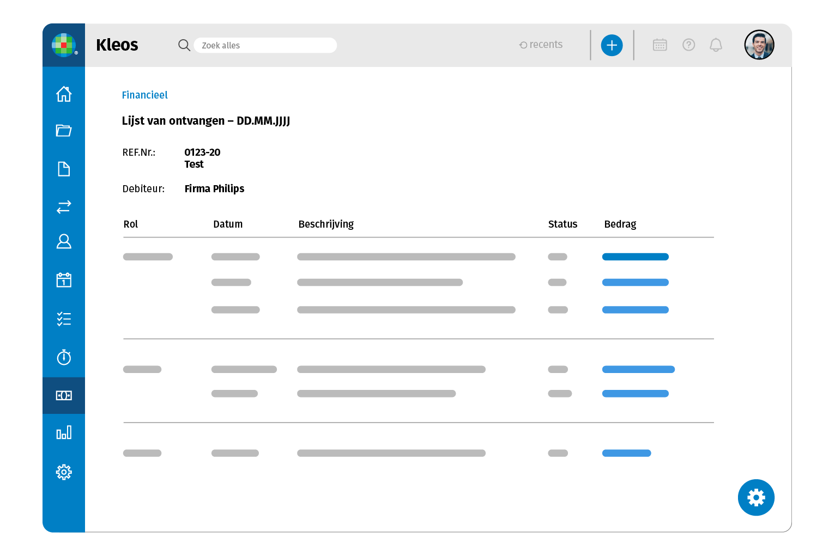Open the Home page from sidebar

pos(64,94)
